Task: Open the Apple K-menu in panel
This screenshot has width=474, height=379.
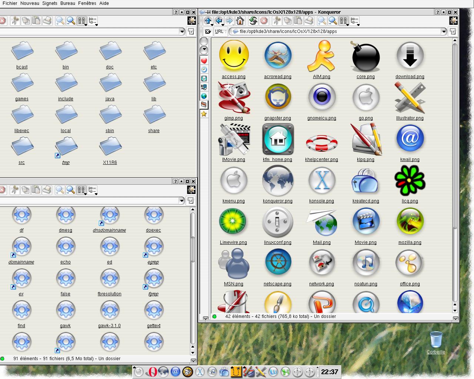Action: [139, 372]
